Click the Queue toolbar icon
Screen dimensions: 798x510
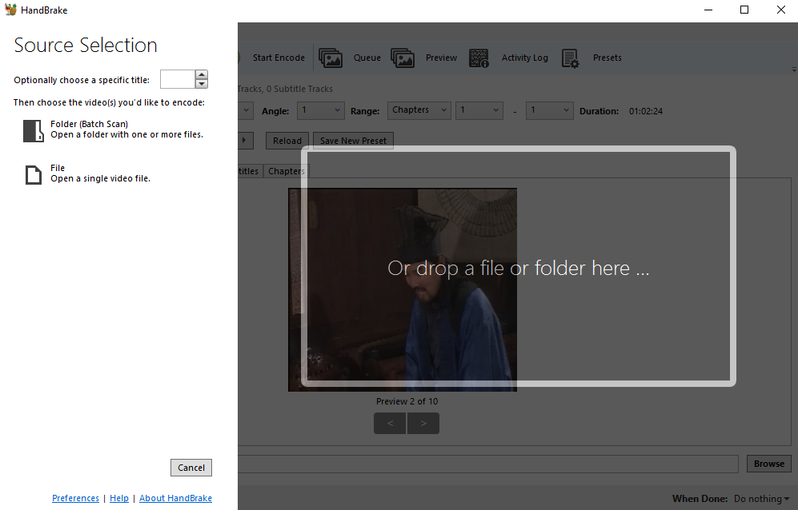click(x=331, y=58)
